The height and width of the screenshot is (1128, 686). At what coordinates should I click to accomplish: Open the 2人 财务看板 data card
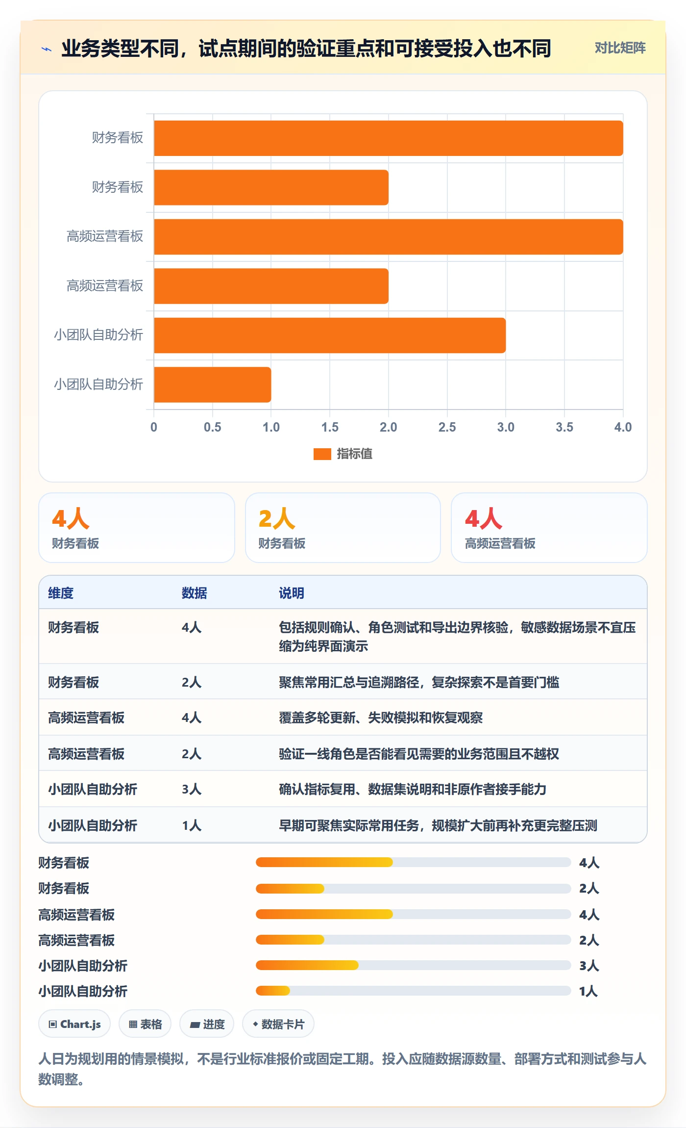(x=343, y=528)
